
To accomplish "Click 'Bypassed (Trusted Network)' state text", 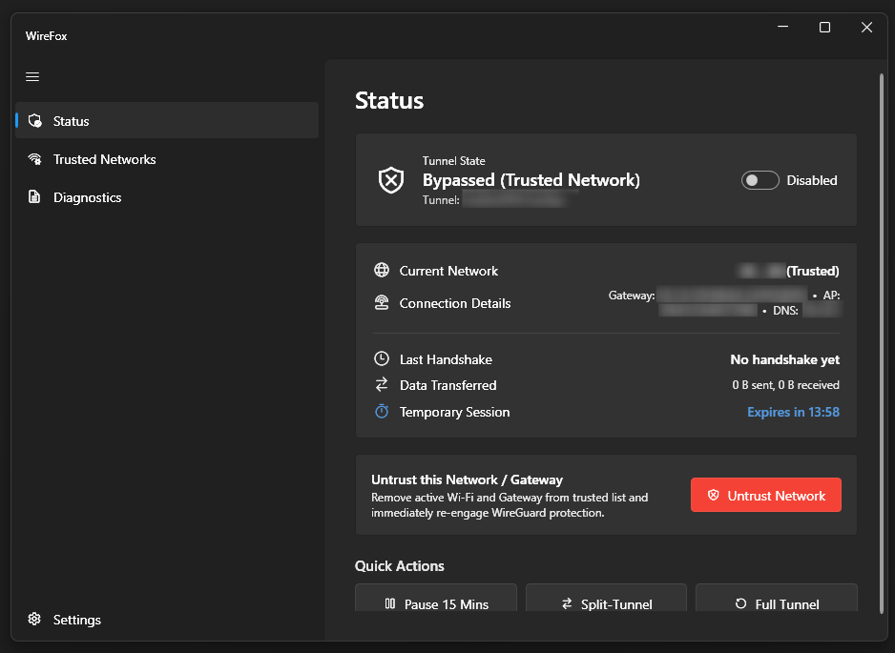I will 531,180.
